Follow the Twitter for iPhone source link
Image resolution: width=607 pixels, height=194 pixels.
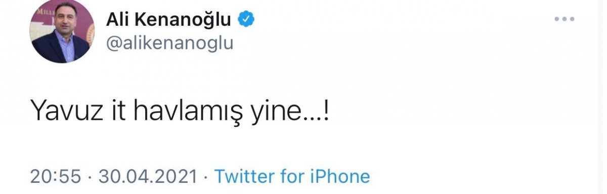coord(292,176)
